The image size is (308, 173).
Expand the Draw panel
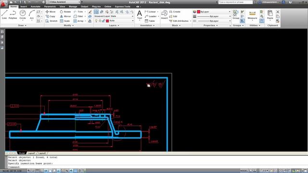tap(22, 25)
